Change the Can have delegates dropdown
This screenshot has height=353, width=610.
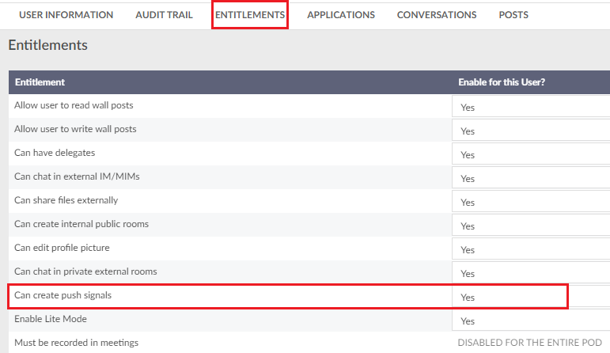[531, 154]
